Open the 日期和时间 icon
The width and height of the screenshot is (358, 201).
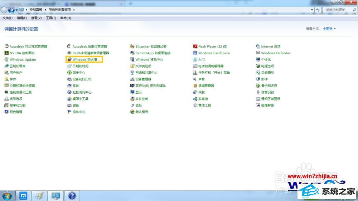pos(69,66)
